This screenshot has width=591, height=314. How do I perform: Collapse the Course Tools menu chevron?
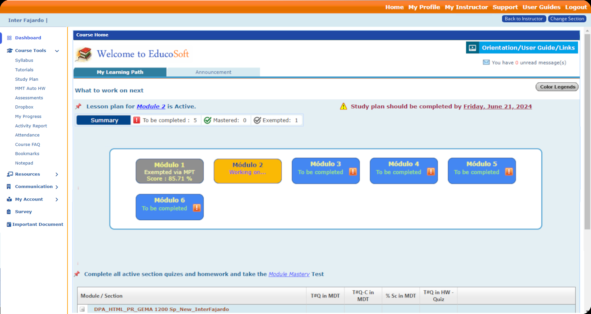57,51
